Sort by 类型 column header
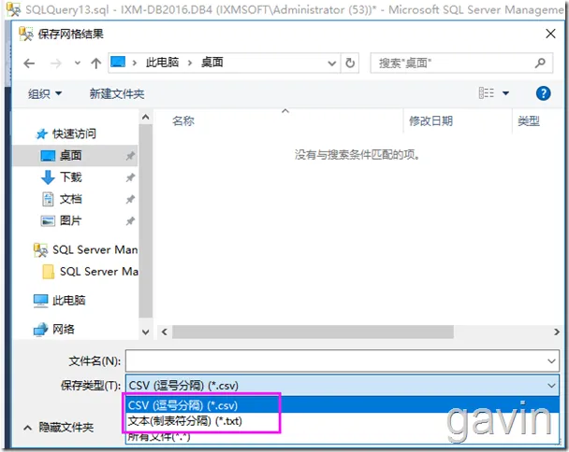 [x=529, y=120]
